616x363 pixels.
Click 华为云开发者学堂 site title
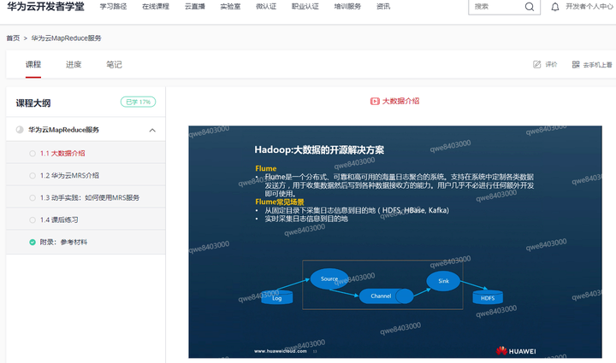pos(45,6)
